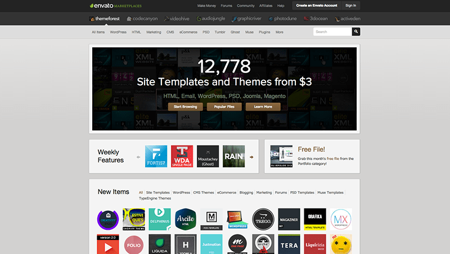Filter New Items by PSD Templates
The height and width of the screenshot is (254, 450).
coord(302,193)
